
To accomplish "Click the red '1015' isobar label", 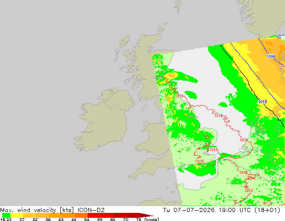I will click(199, 161).
